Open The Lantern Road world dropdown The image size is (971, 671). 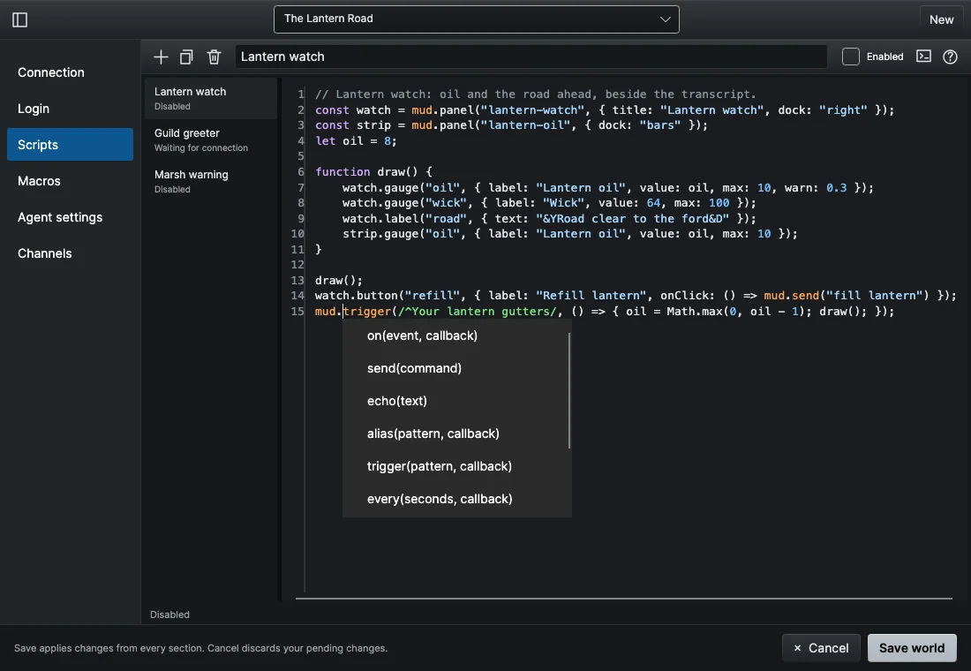tap(476, 19)
